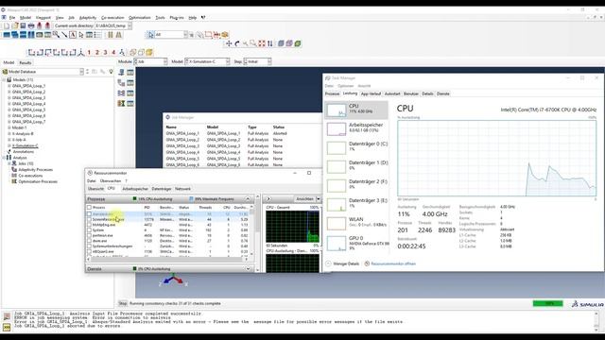Viewport: 605px width, 340px height.
Task: Click the Print icon in Abaqus toolbar
Action: (31, 25)
